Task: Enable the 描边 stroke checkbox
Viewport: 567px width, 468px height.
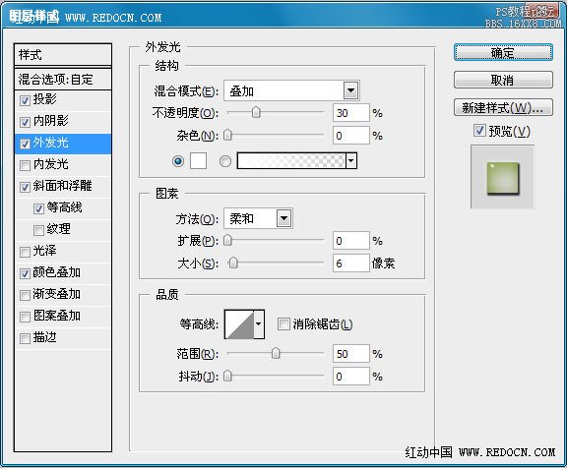Action: click(25, 338)
